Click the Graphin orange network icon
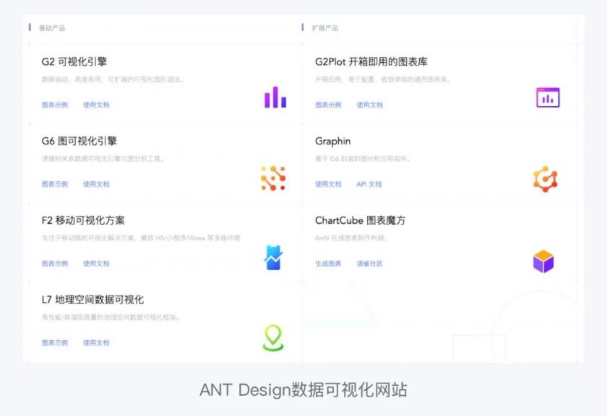Viewport: 607px width, 416px height. (x=546, y=179)
